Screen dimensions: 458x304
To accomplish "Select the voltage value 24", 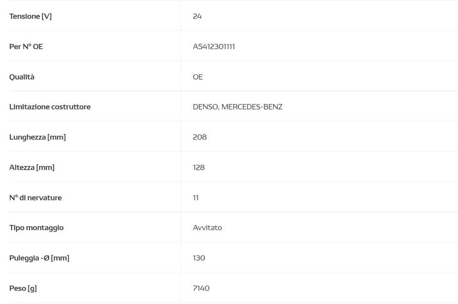I will pos(197,16).
